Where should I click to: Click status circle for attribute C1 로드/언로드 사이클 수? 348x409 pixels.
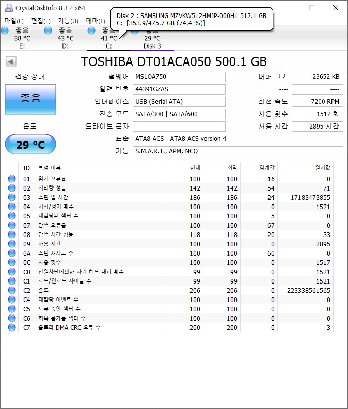point(12,281)
